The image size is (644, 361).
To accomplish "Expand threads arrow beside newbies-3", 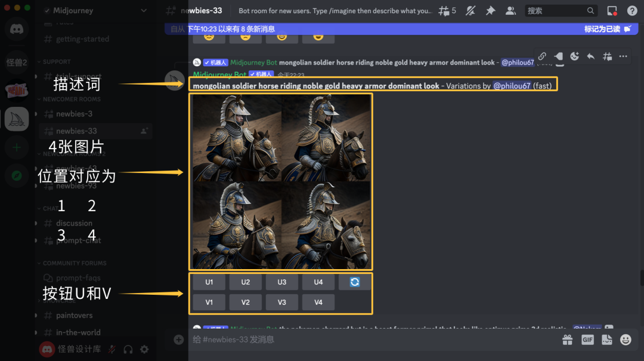I will tap(36, 114).
